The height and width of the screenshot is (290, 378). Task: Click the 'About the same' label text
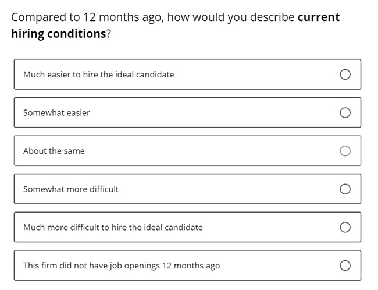point(54,151)
